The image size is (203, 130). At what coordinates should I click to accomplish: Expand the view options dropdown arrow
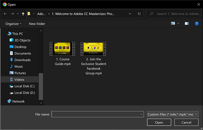click(178, 23)
